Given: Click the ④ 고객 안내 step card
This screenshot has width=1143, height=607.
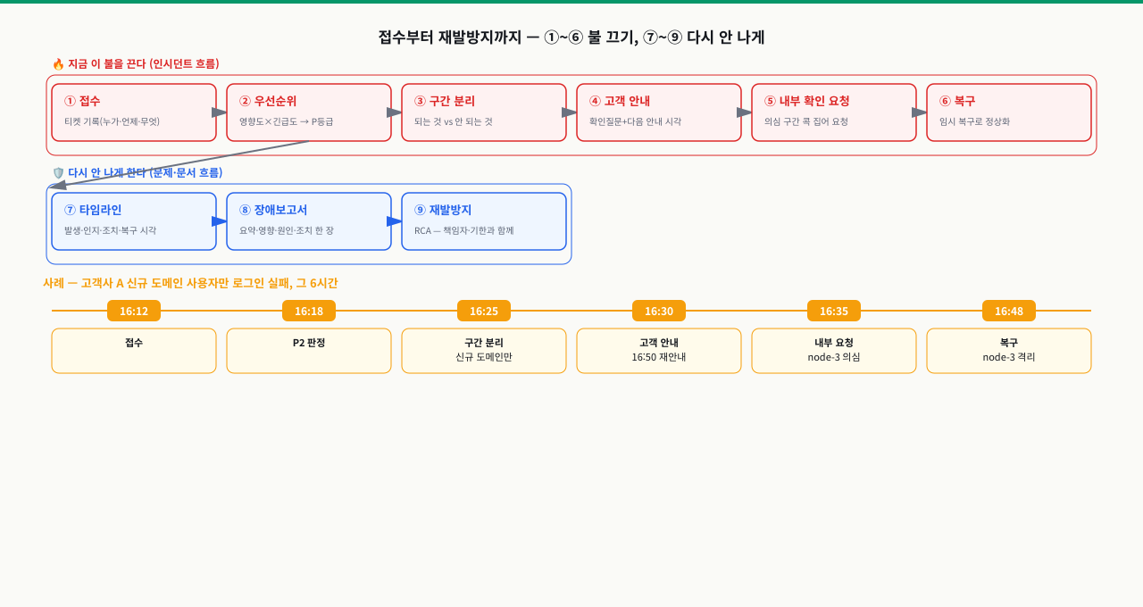Looking at the screenshot, I should 659,112.
